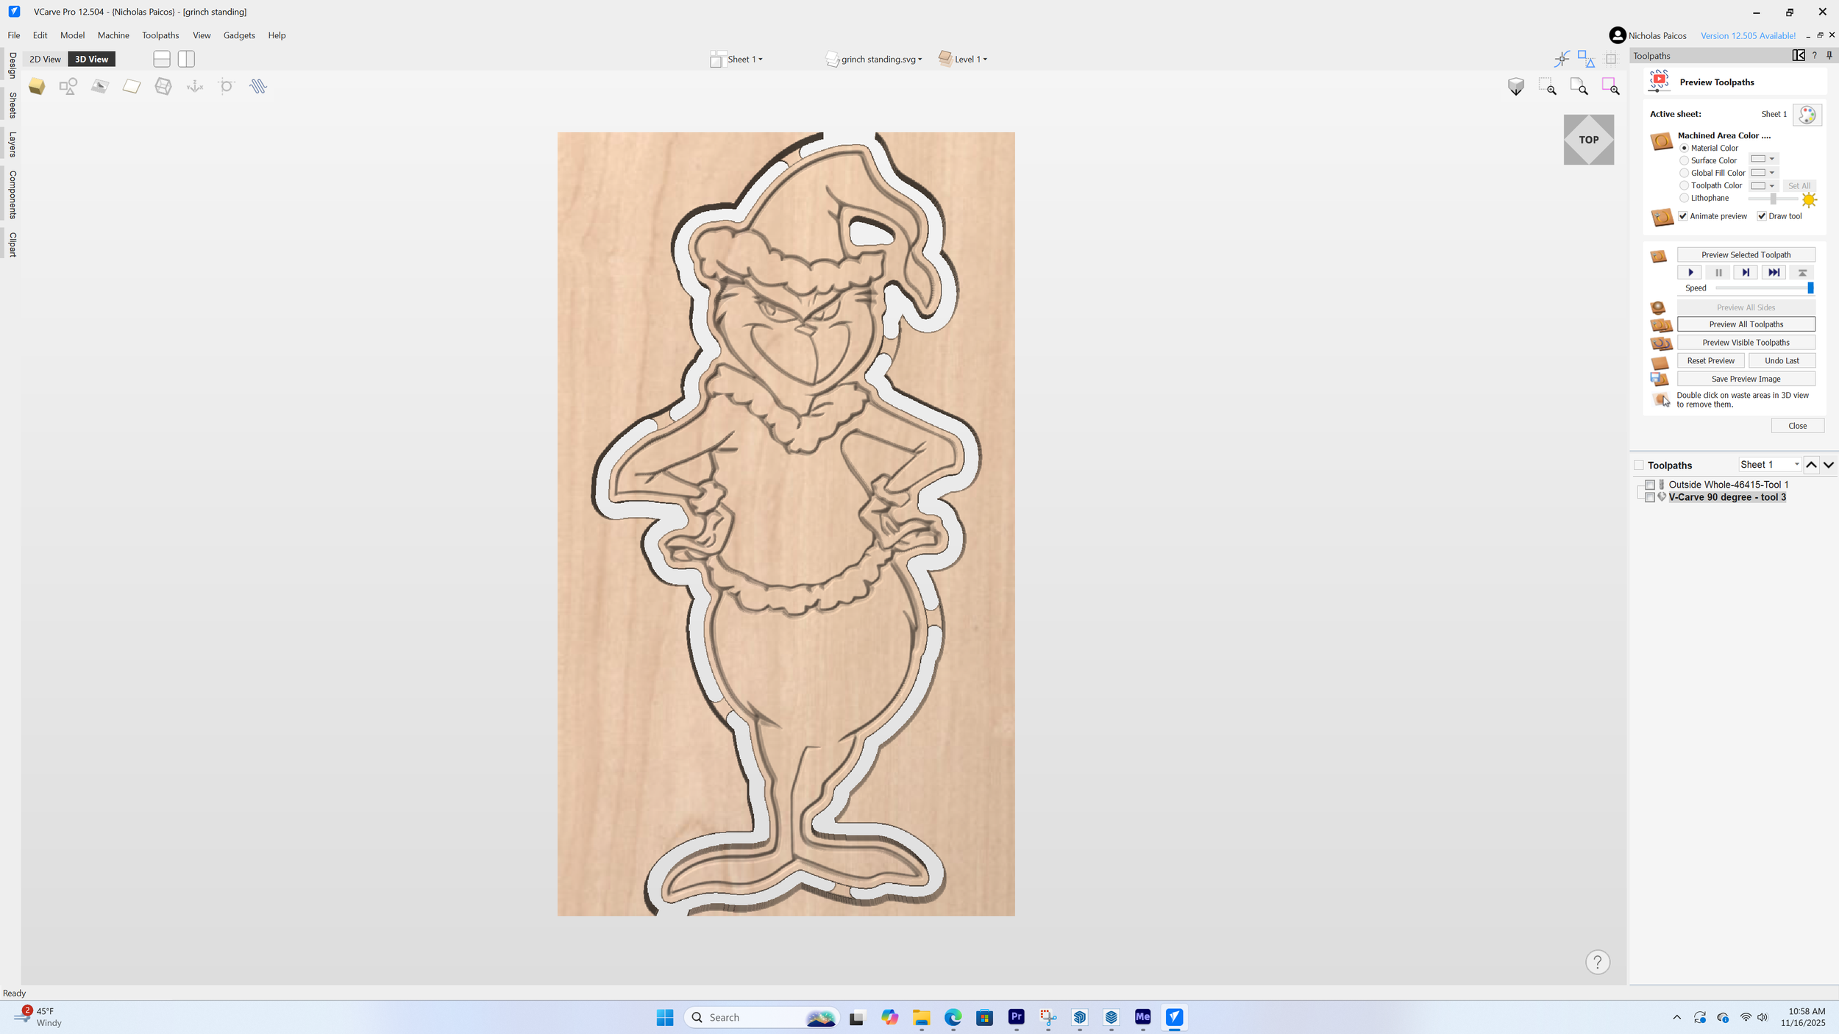
Task: Click Preview All Toolpaths button
Action: click(1746, 324)
